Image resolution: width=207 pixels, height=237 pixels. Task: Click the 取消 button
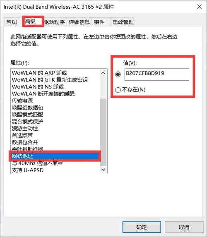(184, 227)
